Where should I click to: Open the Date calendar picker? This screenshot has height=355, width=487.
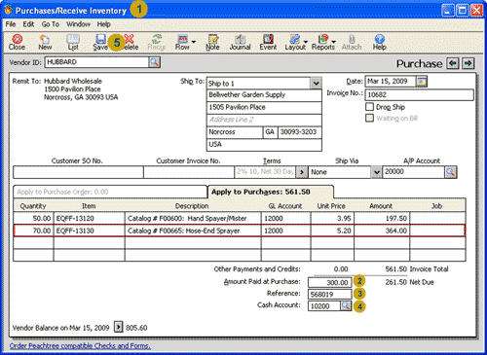(422, 81)
